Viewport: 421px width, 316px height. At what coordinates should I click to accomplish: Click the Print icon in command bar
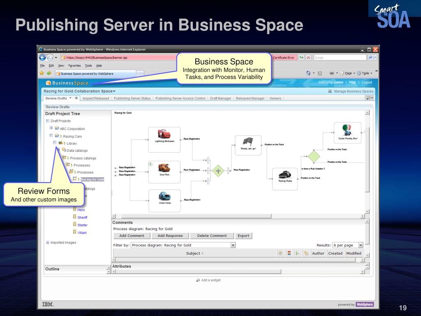(x=332, y=73)
